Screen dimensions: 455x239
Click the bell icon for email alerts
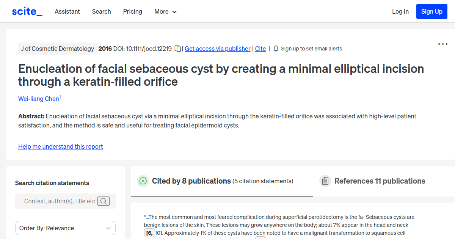click(276, 49)
